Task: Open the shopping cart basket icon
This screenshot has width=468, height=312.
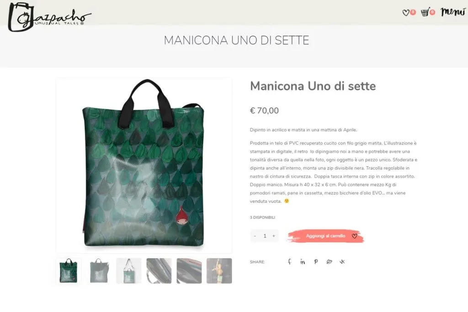Action: coord(425,12)
